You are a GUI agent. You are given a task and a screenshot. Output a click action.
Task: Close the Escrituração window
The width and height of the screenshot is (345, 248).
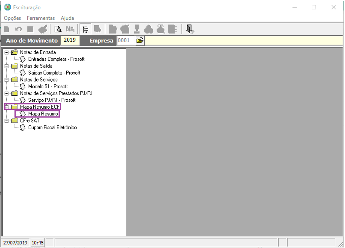pos(334,7)
